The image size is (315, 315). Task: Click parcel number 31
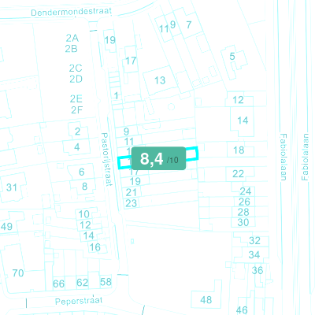coord(12,187)
